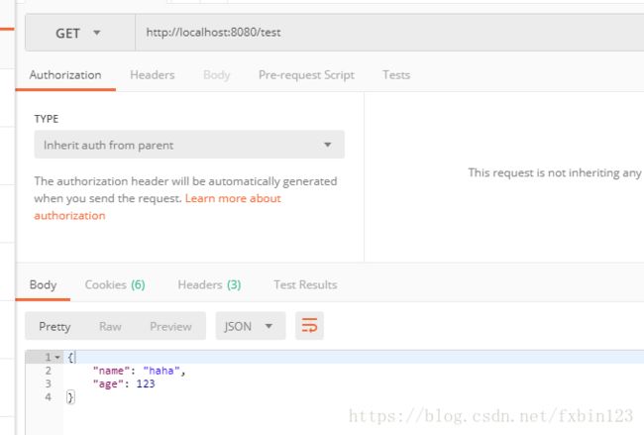Expand the Inherit auth from parent dropdown
Image resolution: width=644 pixels, height=435 pixels.
pos(189,145)
